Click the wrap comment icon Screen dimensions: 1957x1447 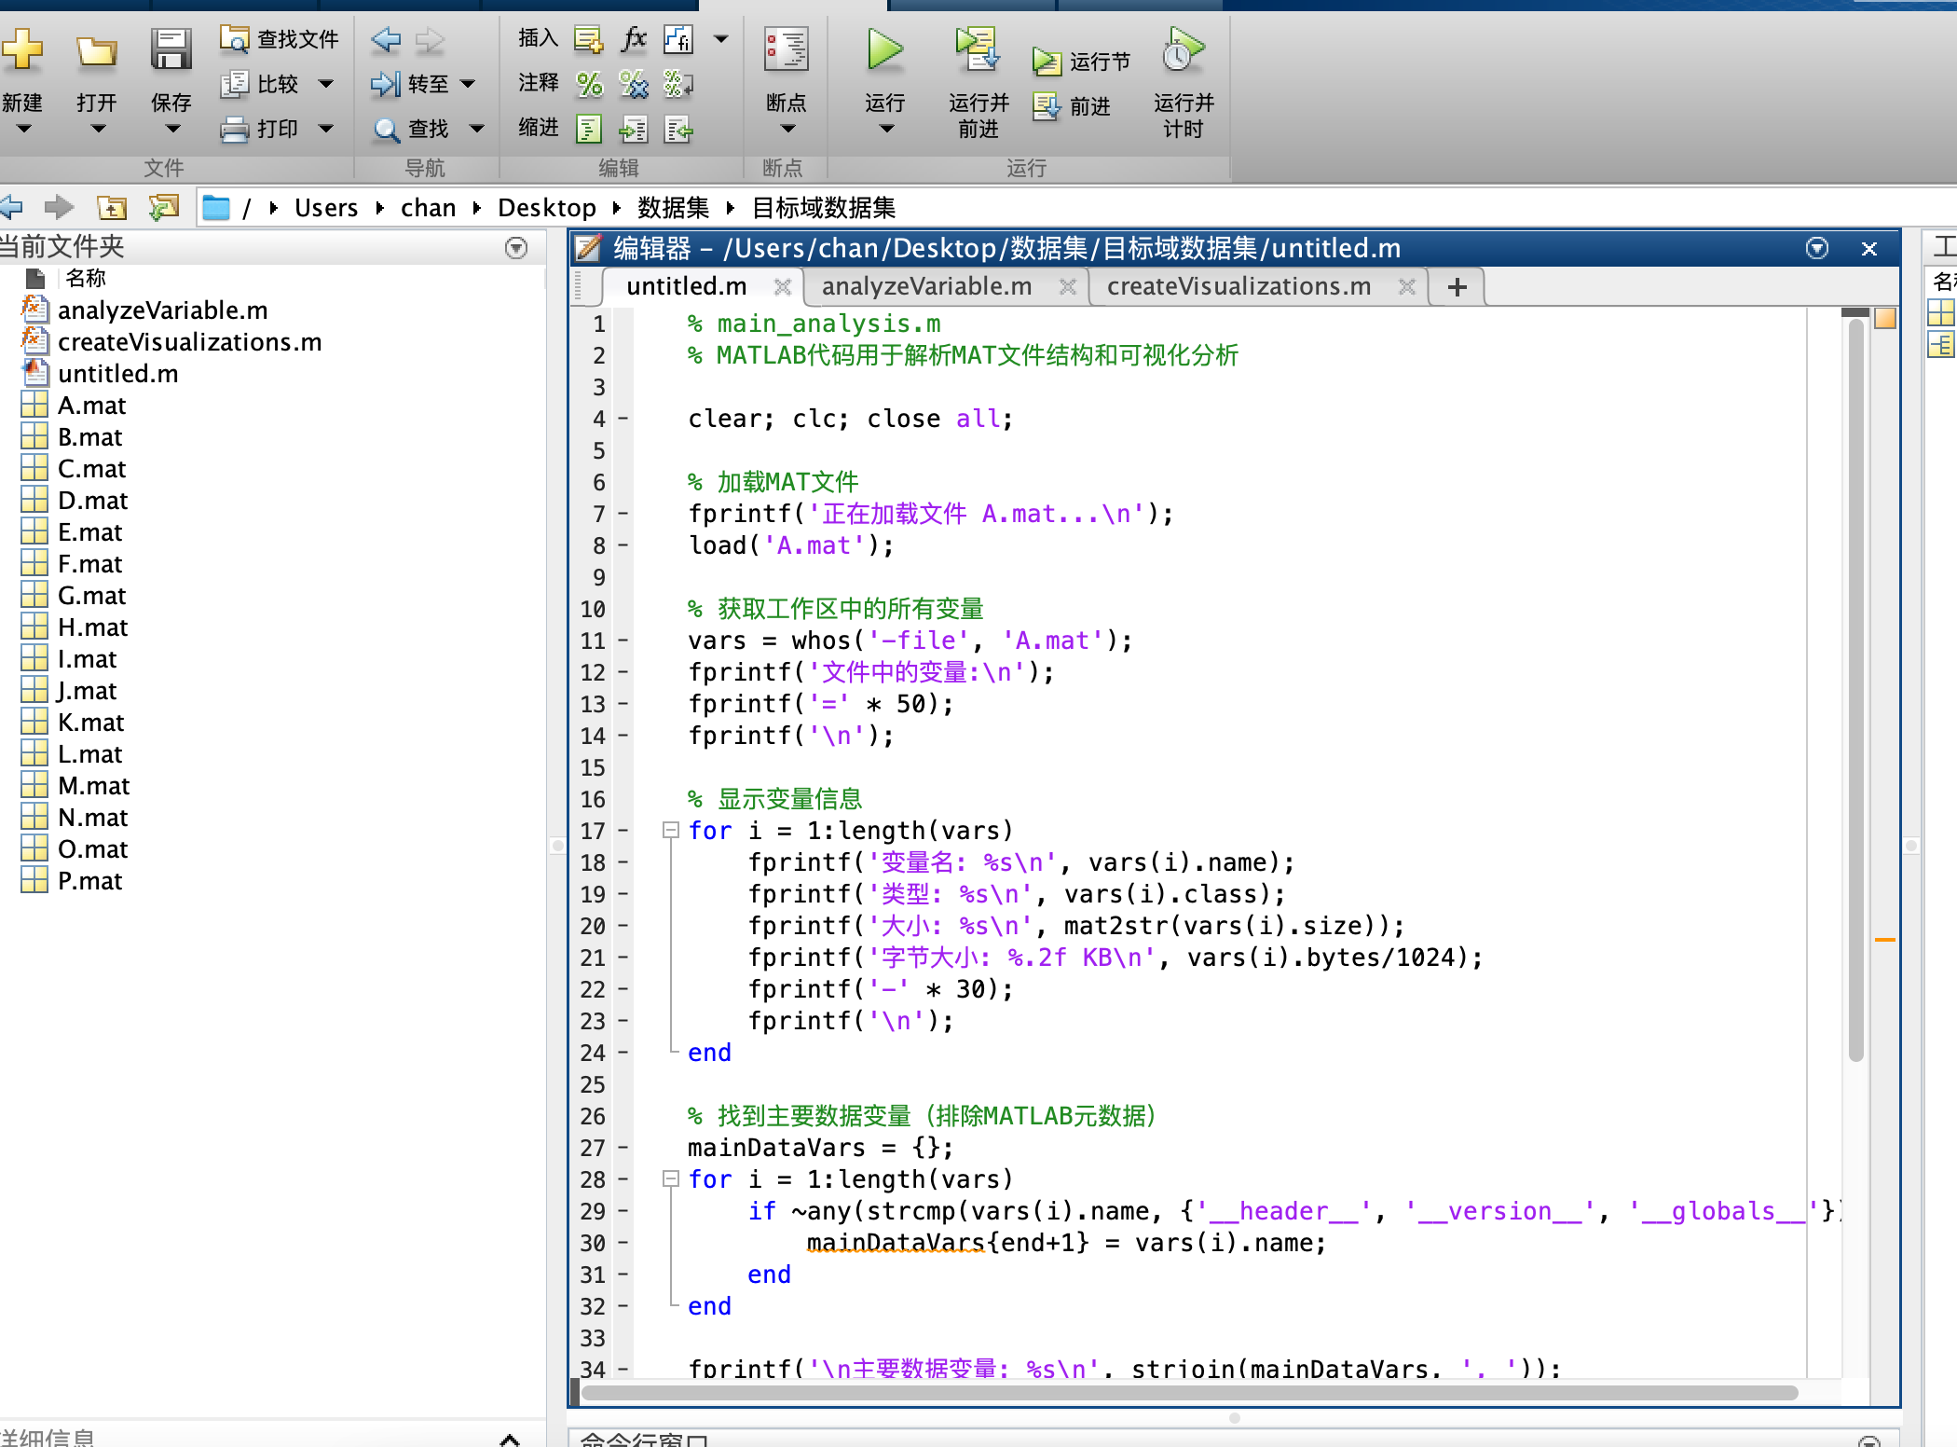[x=678, y=84]
